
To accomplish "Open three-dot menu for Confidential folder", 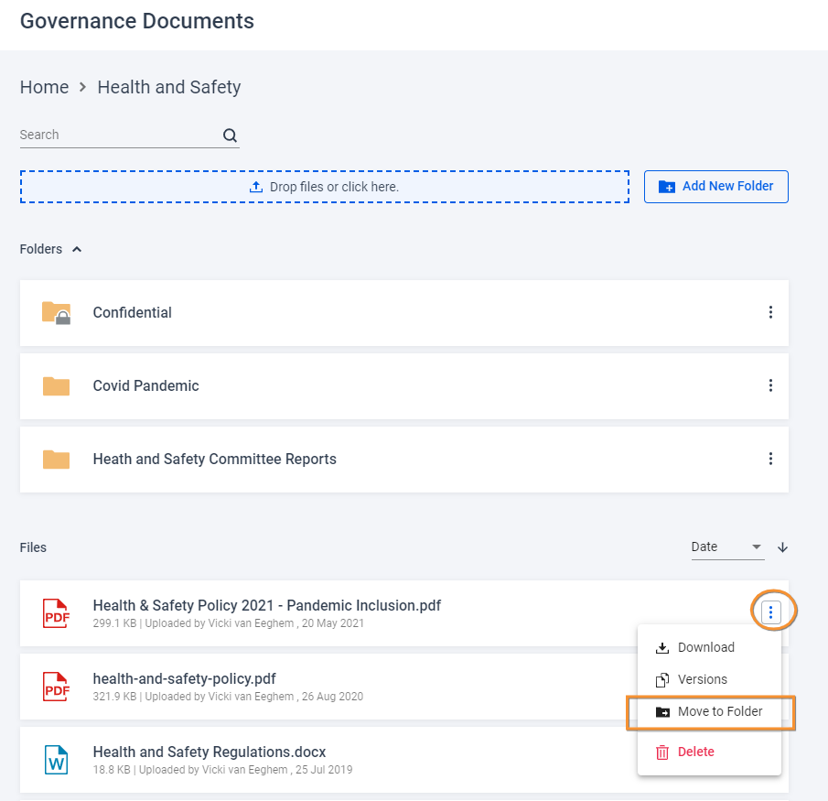I will pyautogui.click(x=770, y=312).
